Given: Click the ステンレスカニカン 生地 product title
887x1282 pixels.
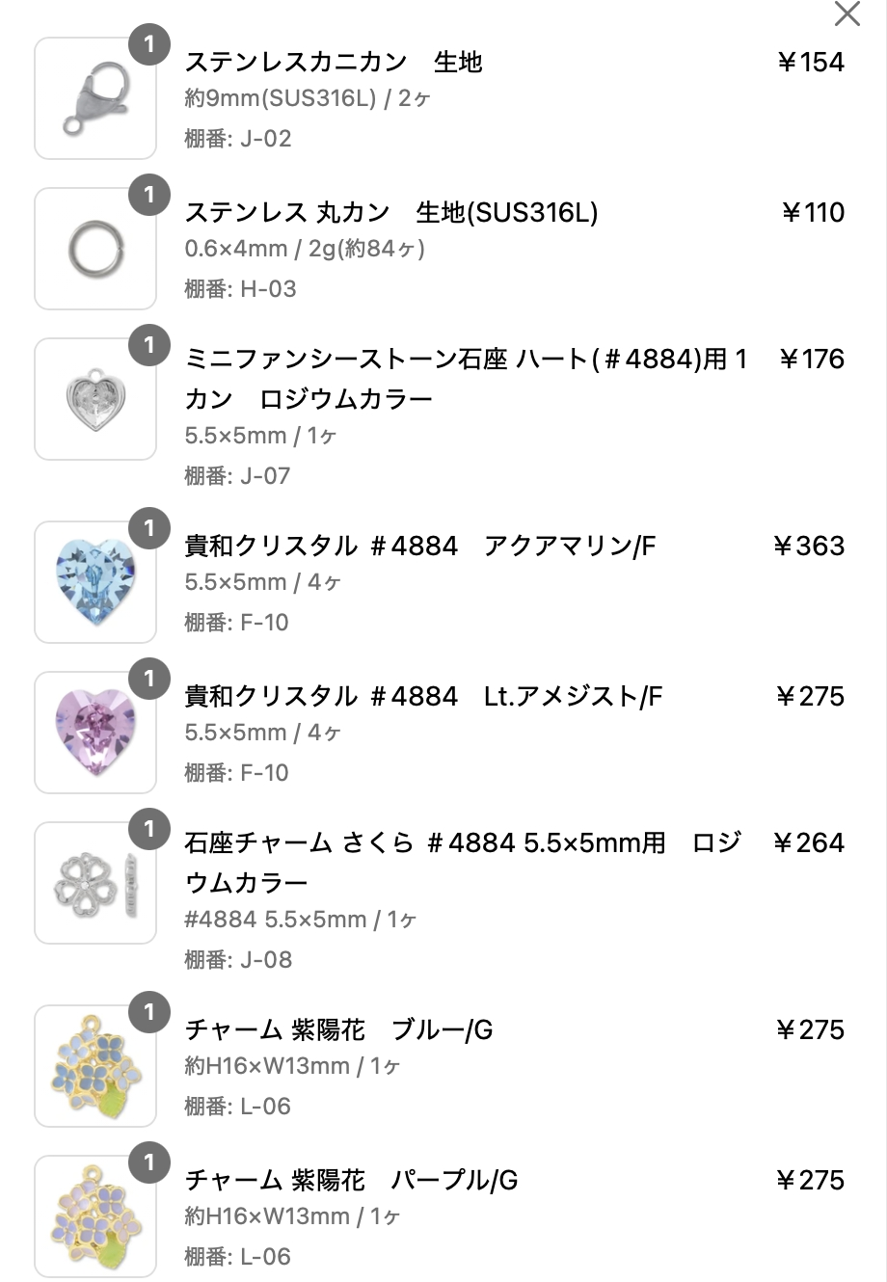Looking at the screenshot, I should [333, 63].
